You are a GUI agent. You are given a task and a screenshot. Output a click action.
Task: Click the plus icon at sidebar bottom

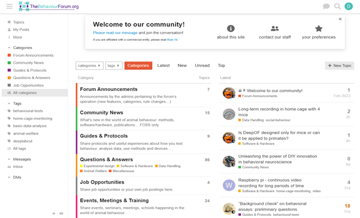coord(53,214)
